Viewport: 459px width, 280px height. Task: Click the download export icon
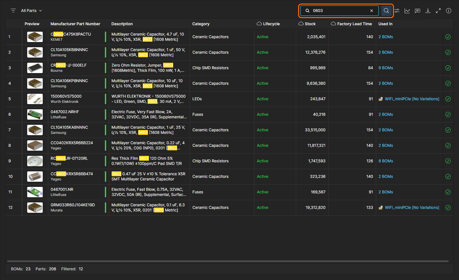pos(428,11)
